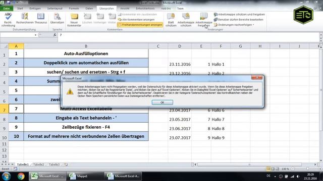Expand the formula bar with chevron
The width and height of the screenshot is (323, 181).
coord(321,35)
